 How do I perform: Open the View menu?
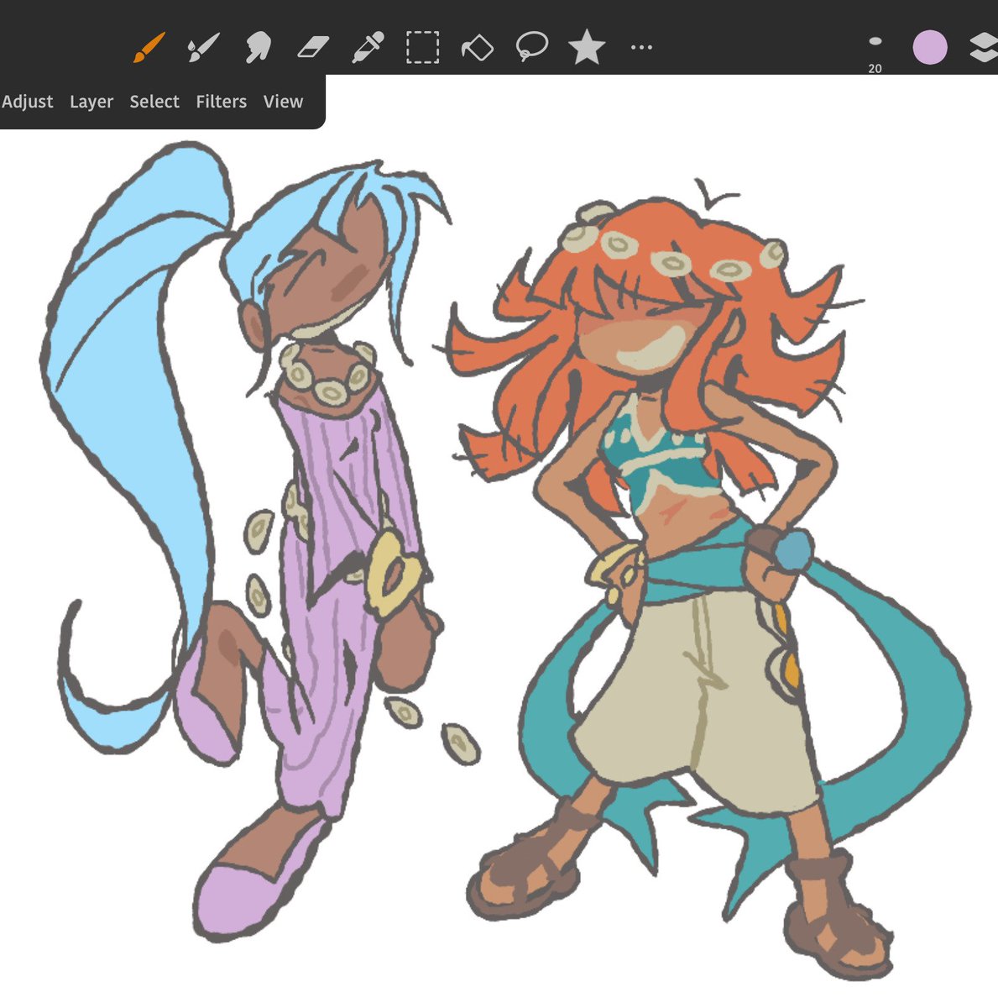click(283, 102)
